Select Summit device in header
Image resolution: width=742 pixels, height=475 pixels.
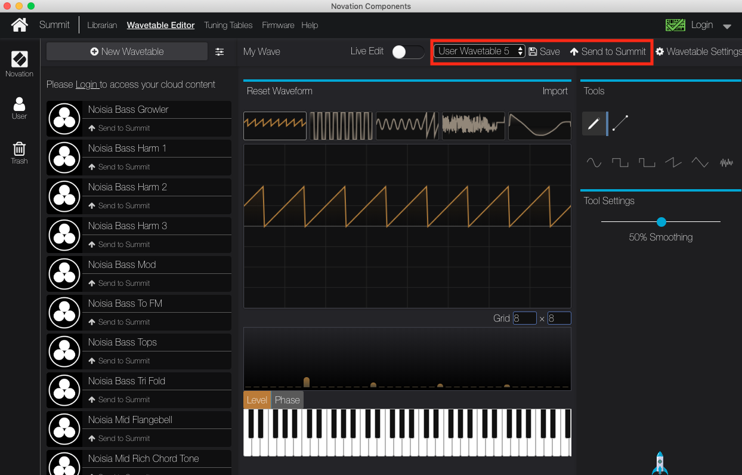[x=54, y=25]
